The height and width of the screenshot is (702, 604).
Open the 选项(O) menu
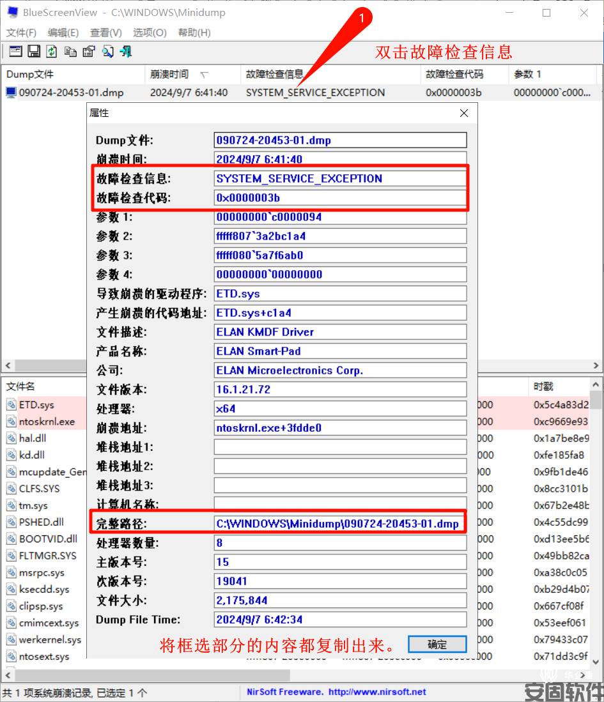coord(150,33)
